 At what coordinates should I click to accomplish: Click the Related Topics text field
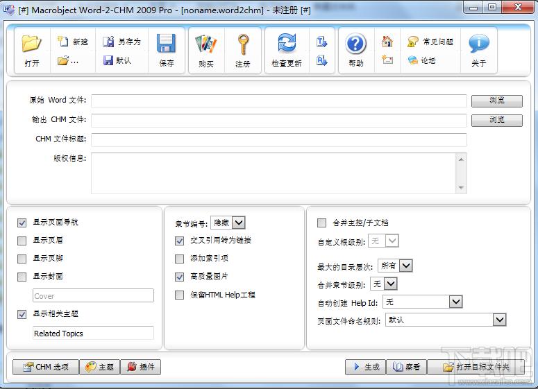click(93, 333)
